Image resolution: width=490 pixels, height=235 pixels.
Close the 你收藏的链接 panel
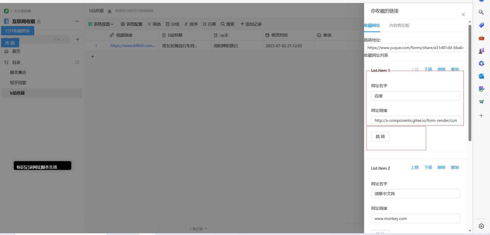pos(463,15)
